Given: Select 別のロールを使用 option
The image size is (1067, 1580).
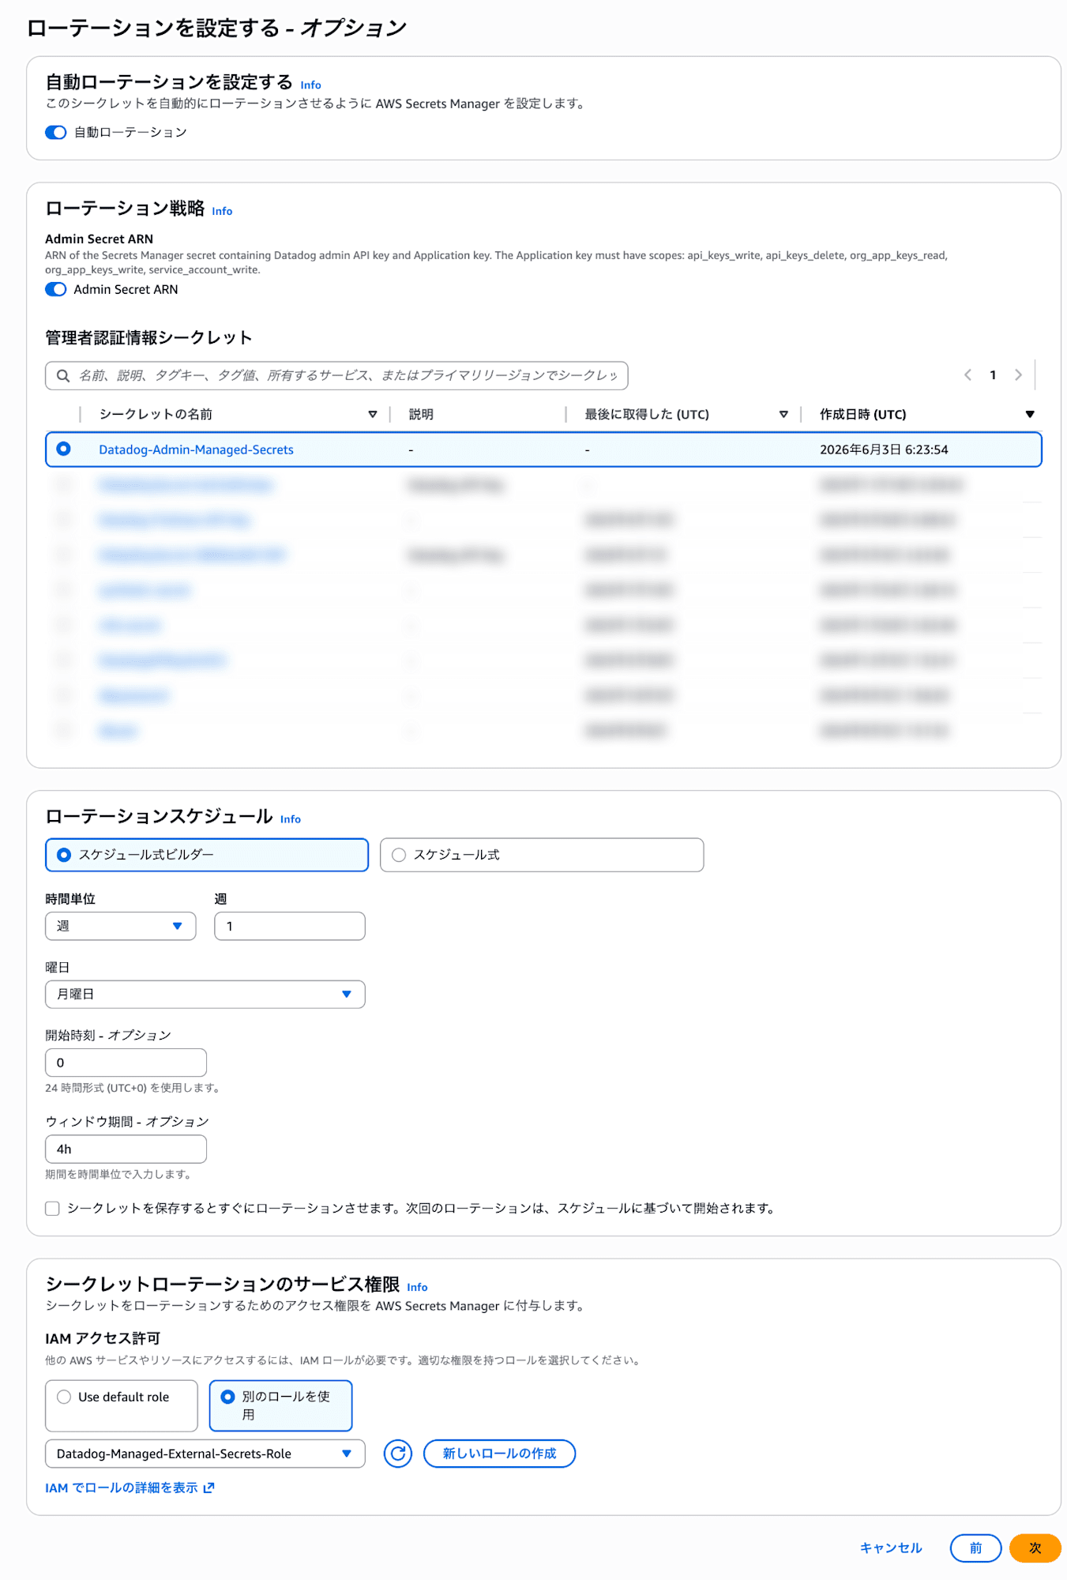Looking at the screenshot, I should pos(280,1405).
